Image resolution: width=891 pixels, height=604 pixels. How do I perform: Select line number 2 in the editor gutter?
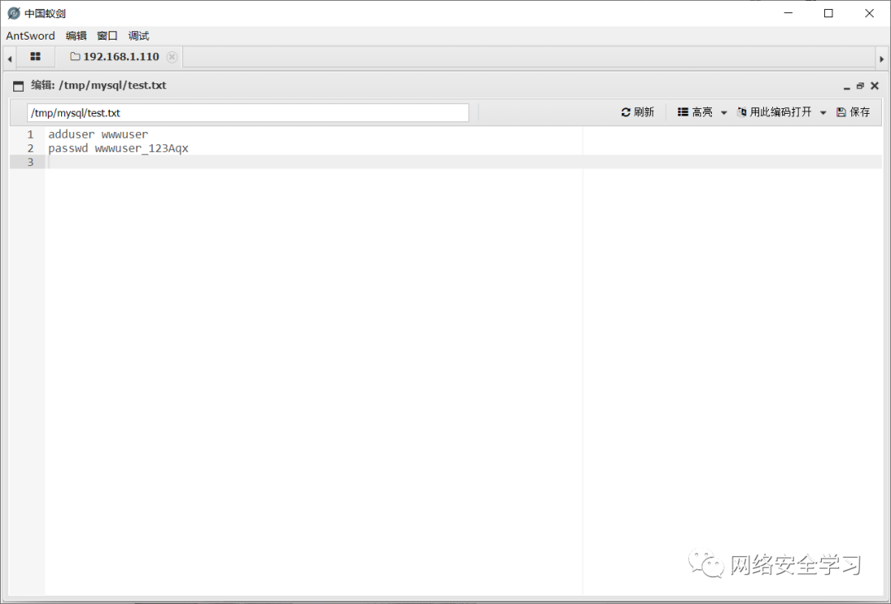31,148
